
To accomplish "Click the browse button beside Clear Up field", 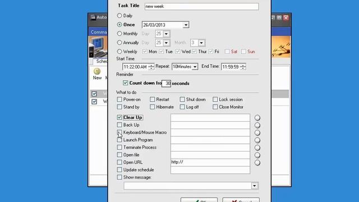I will point(257,118).
